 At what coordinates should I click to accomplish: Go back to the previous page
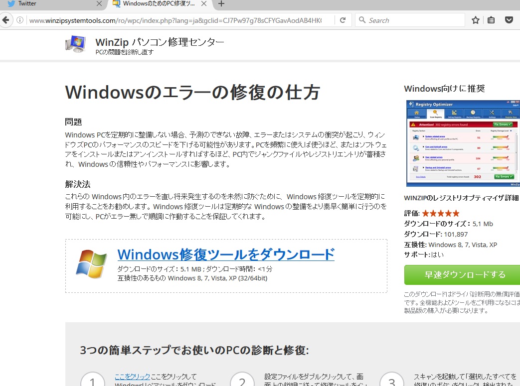[x=6, y=20]
